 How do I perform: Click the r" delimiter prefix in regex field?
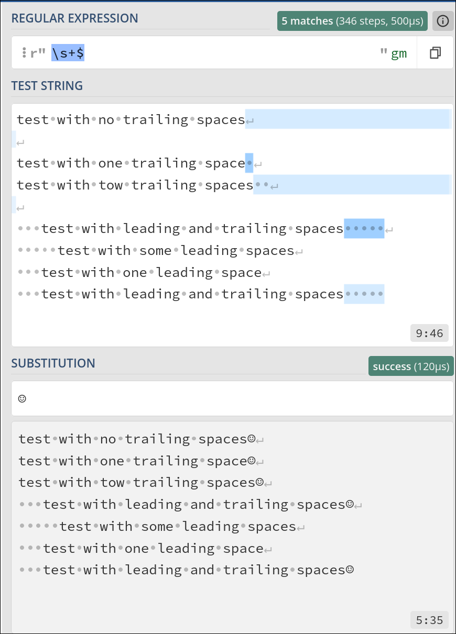coord(38,53)
